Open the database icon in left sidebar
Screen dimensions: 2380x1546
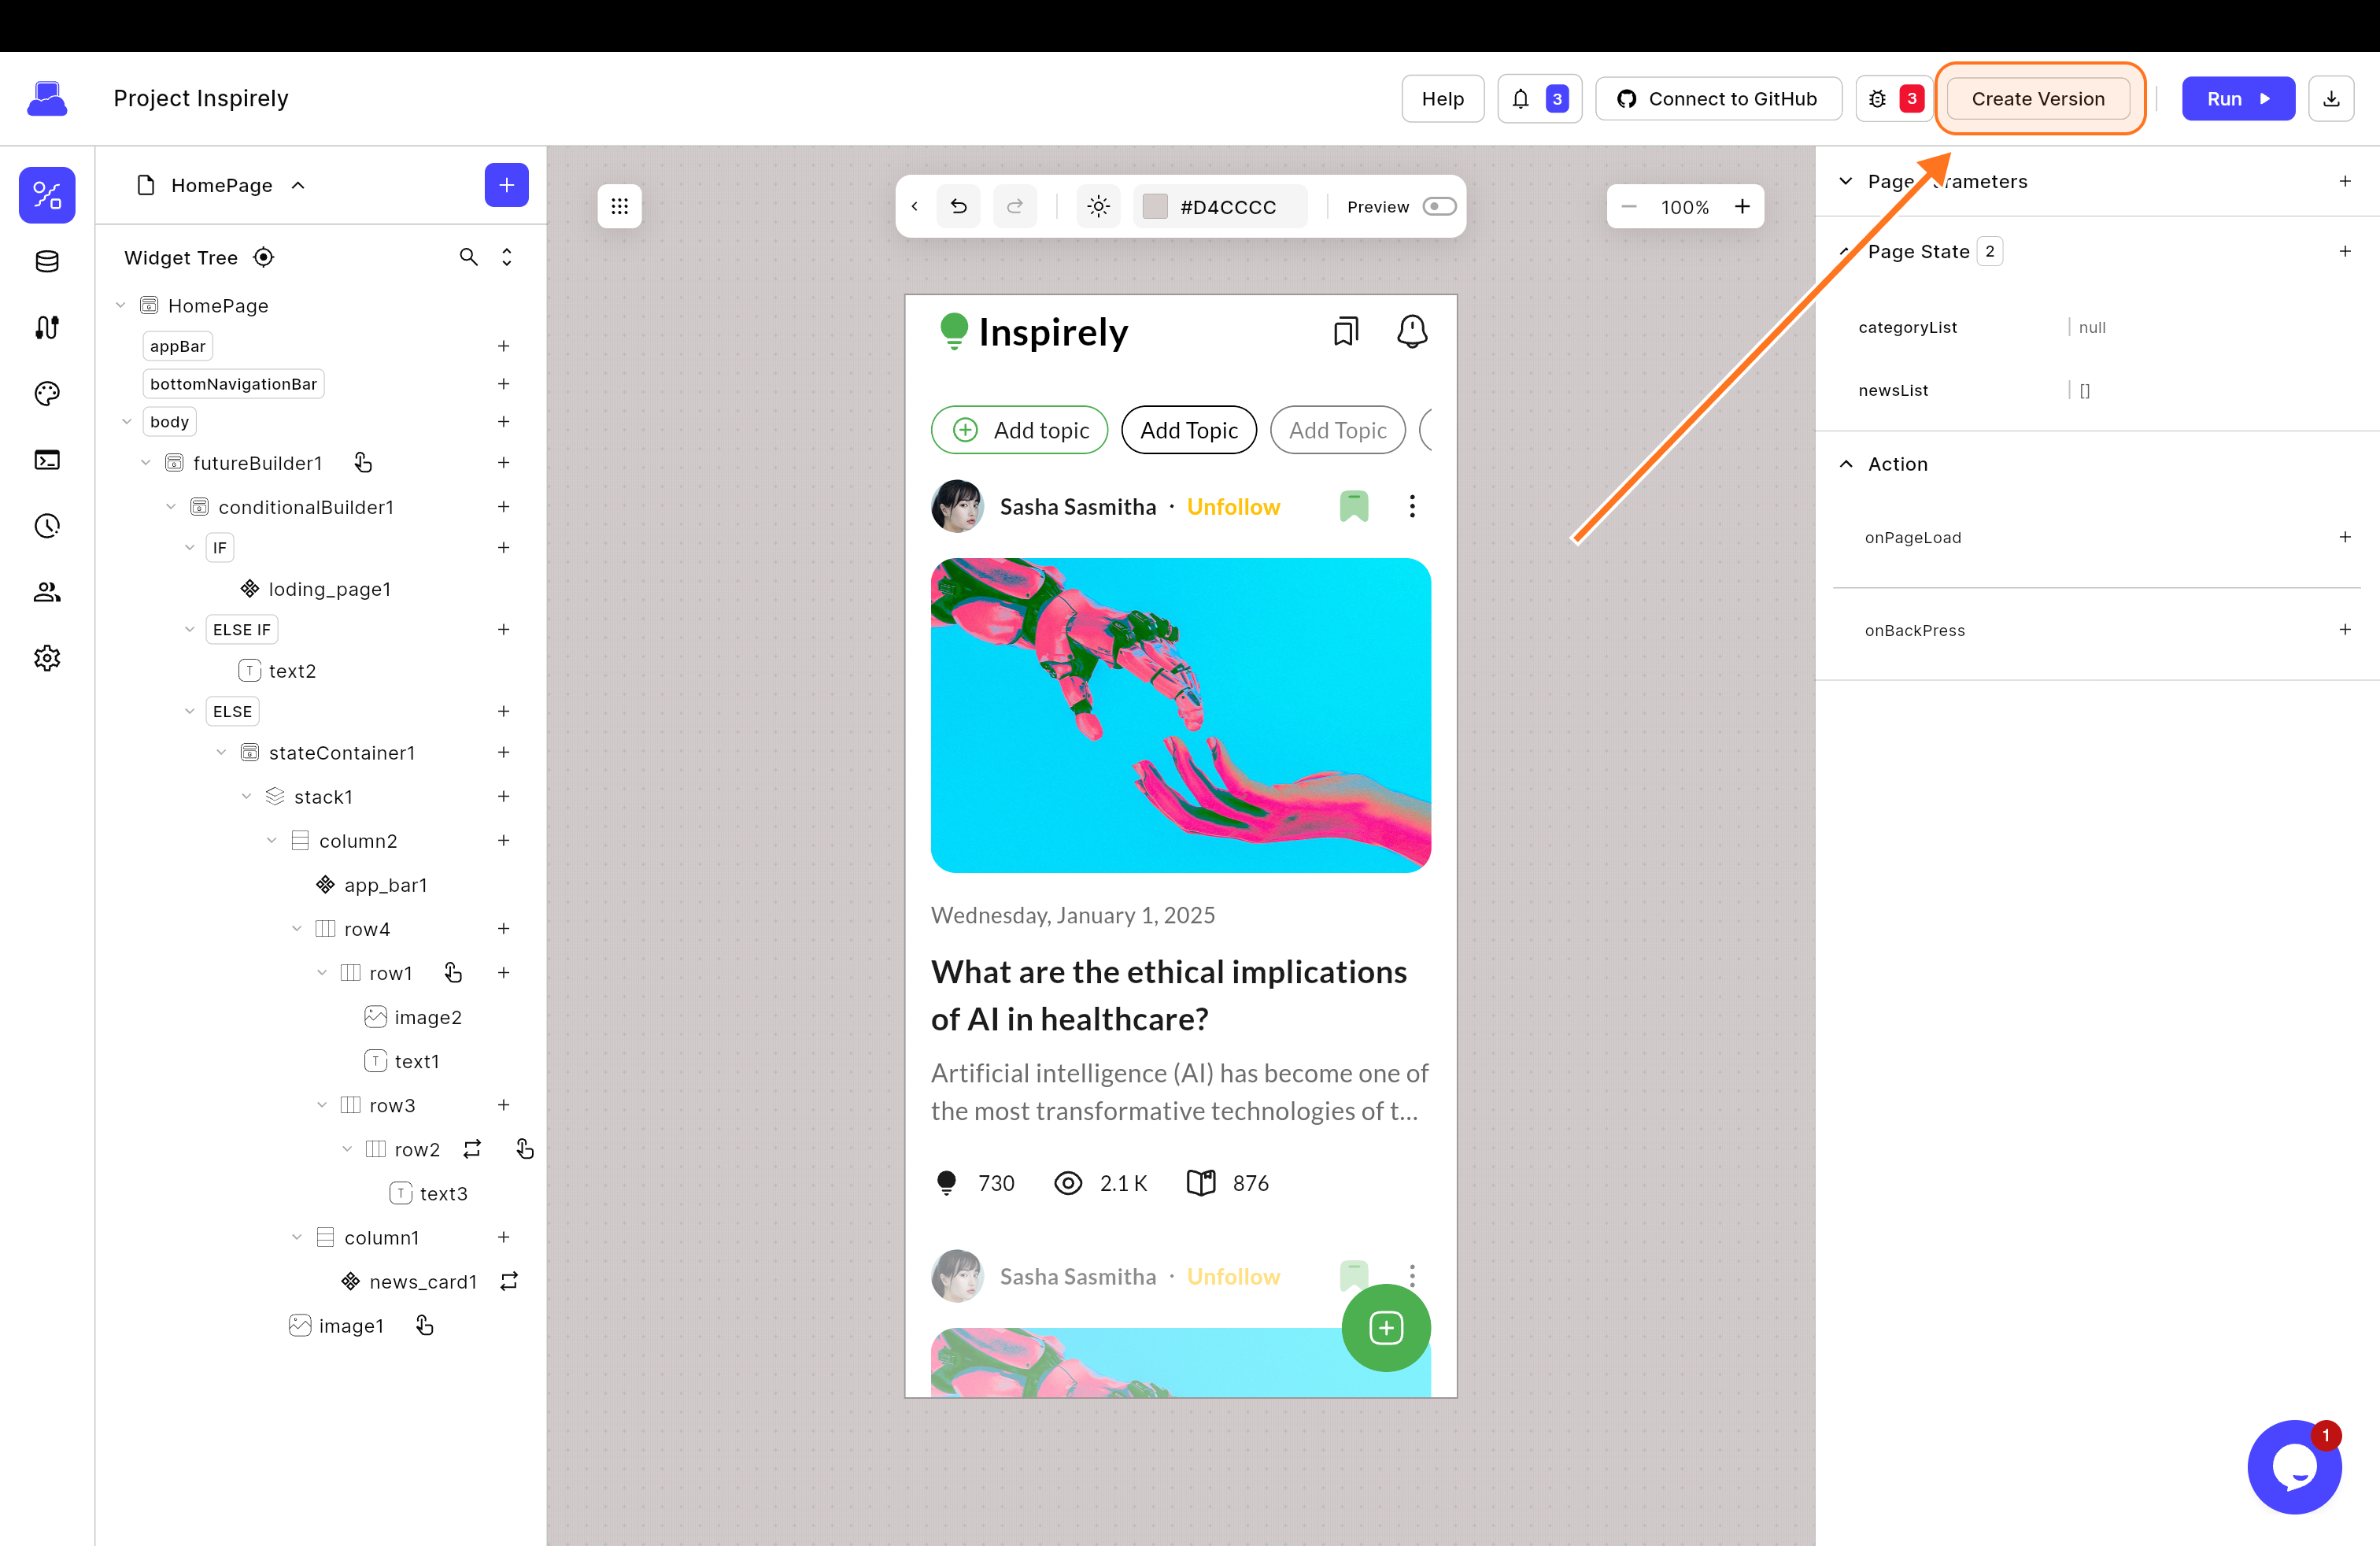click(47, 261)
